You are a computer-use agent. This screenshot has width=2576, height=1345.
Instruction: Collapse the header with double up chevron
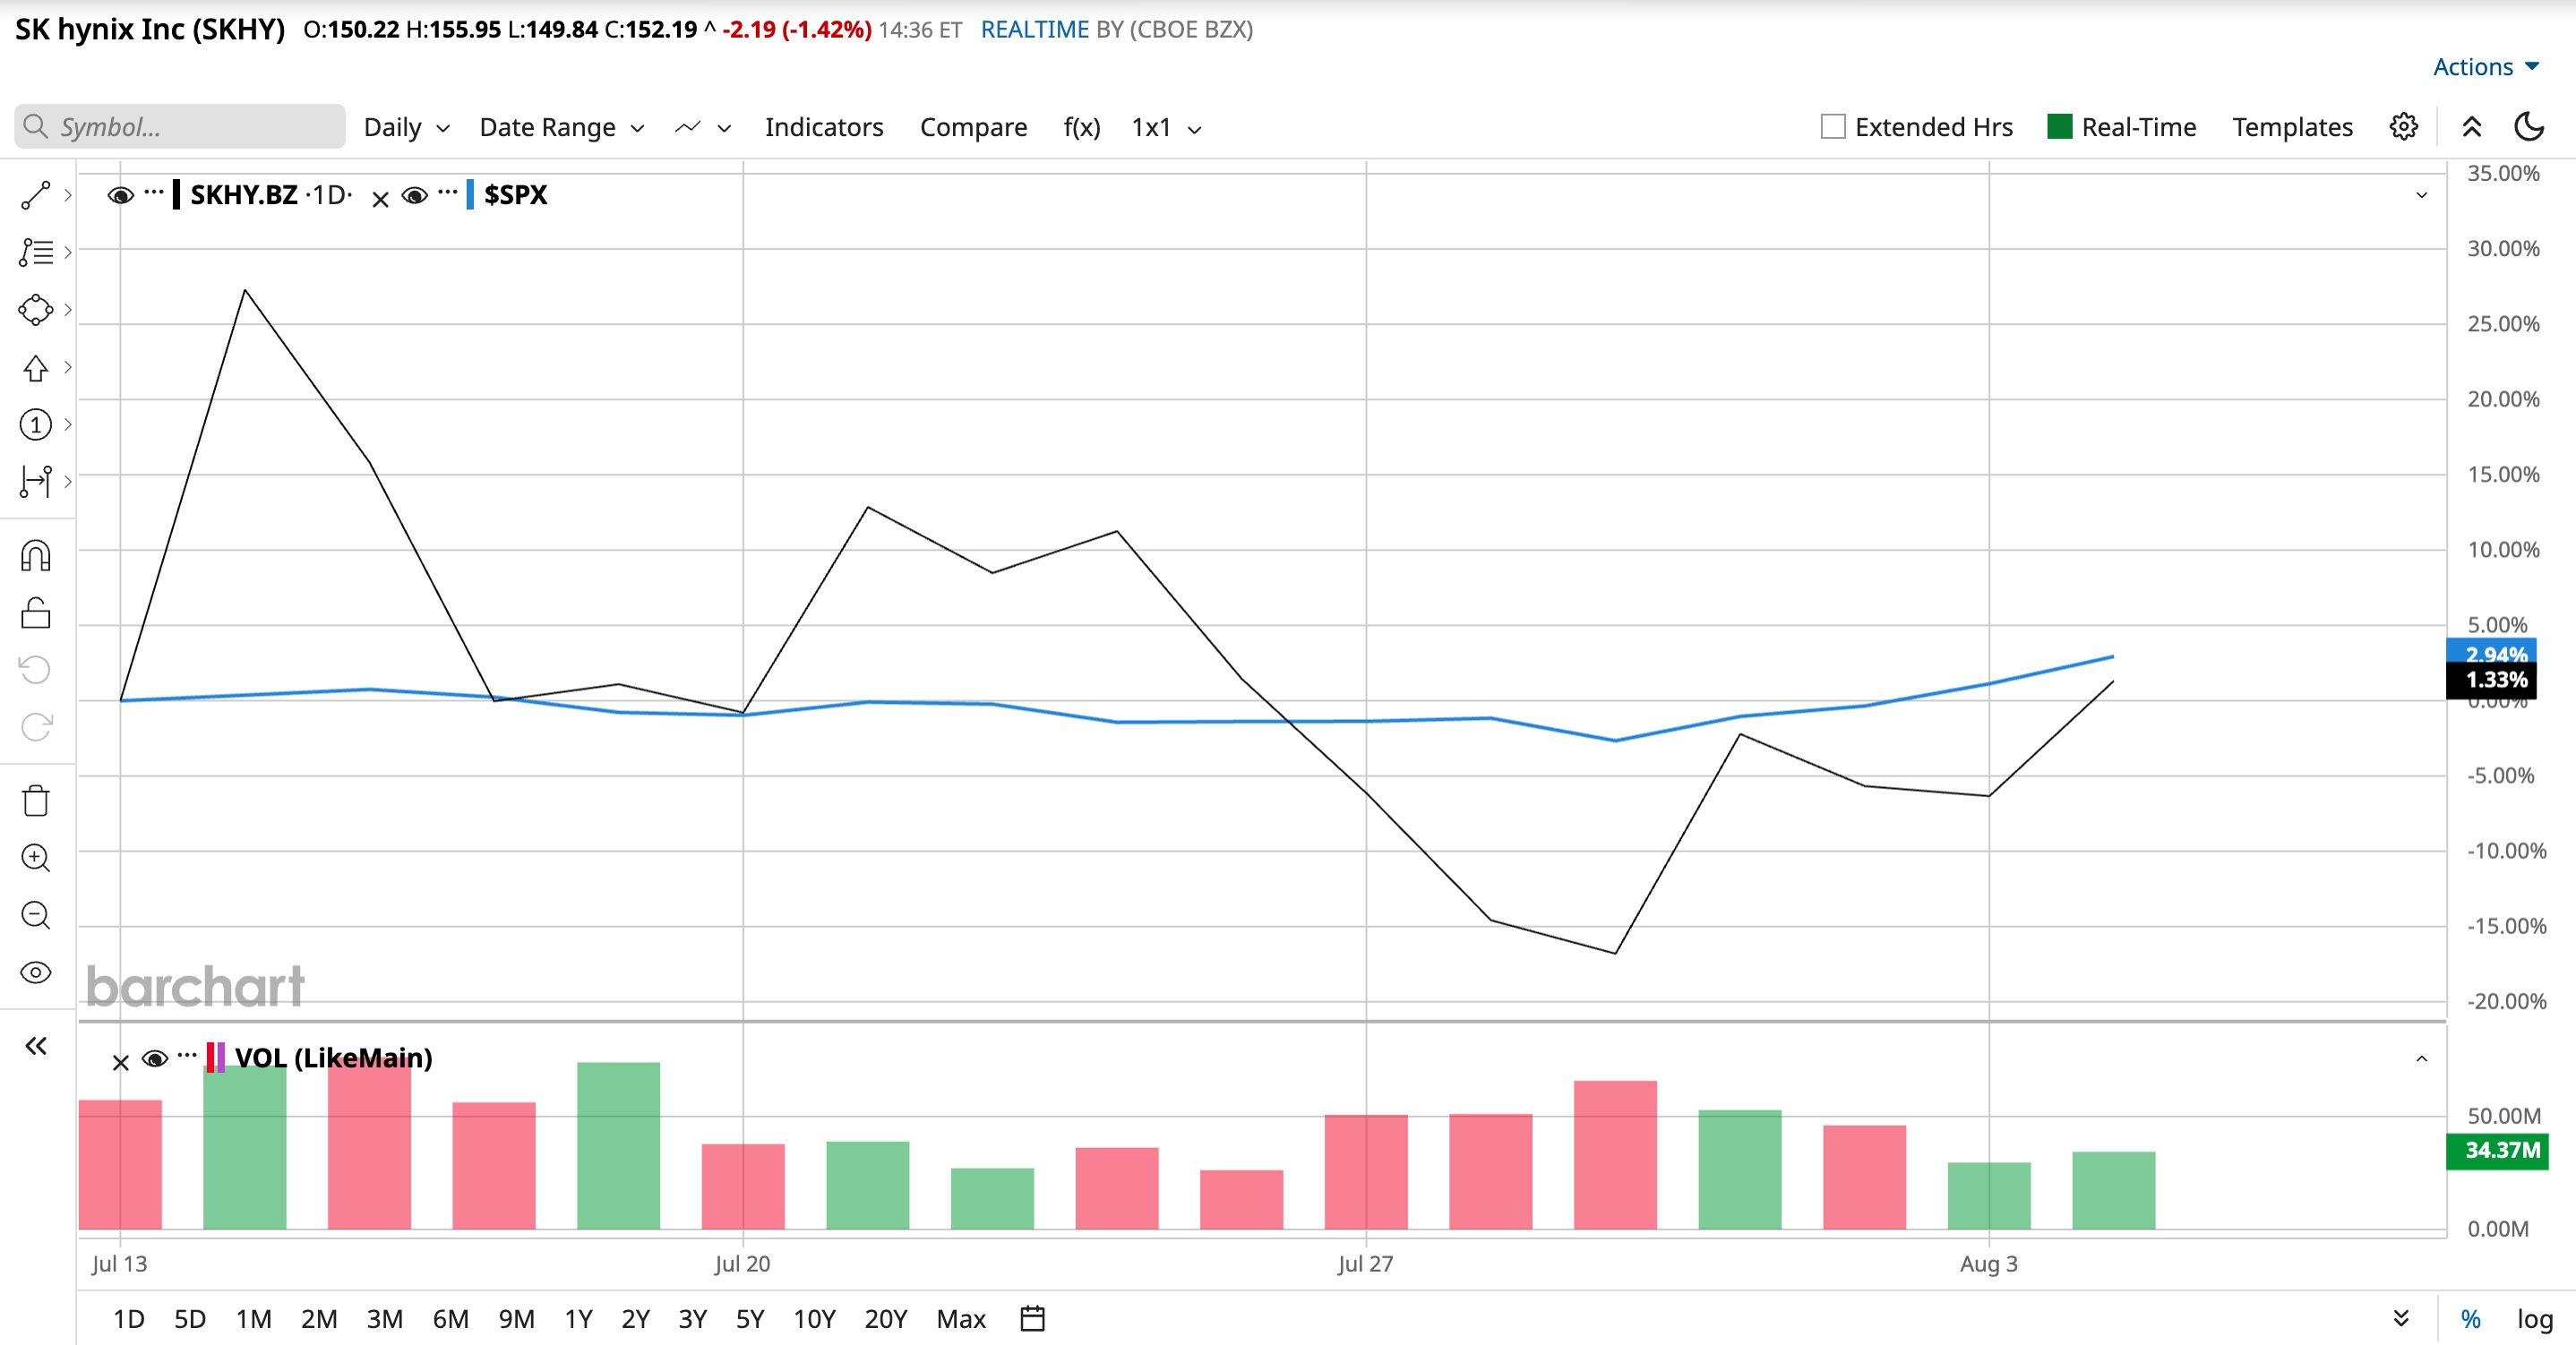pyautogui.click(x=2472, y=127)
